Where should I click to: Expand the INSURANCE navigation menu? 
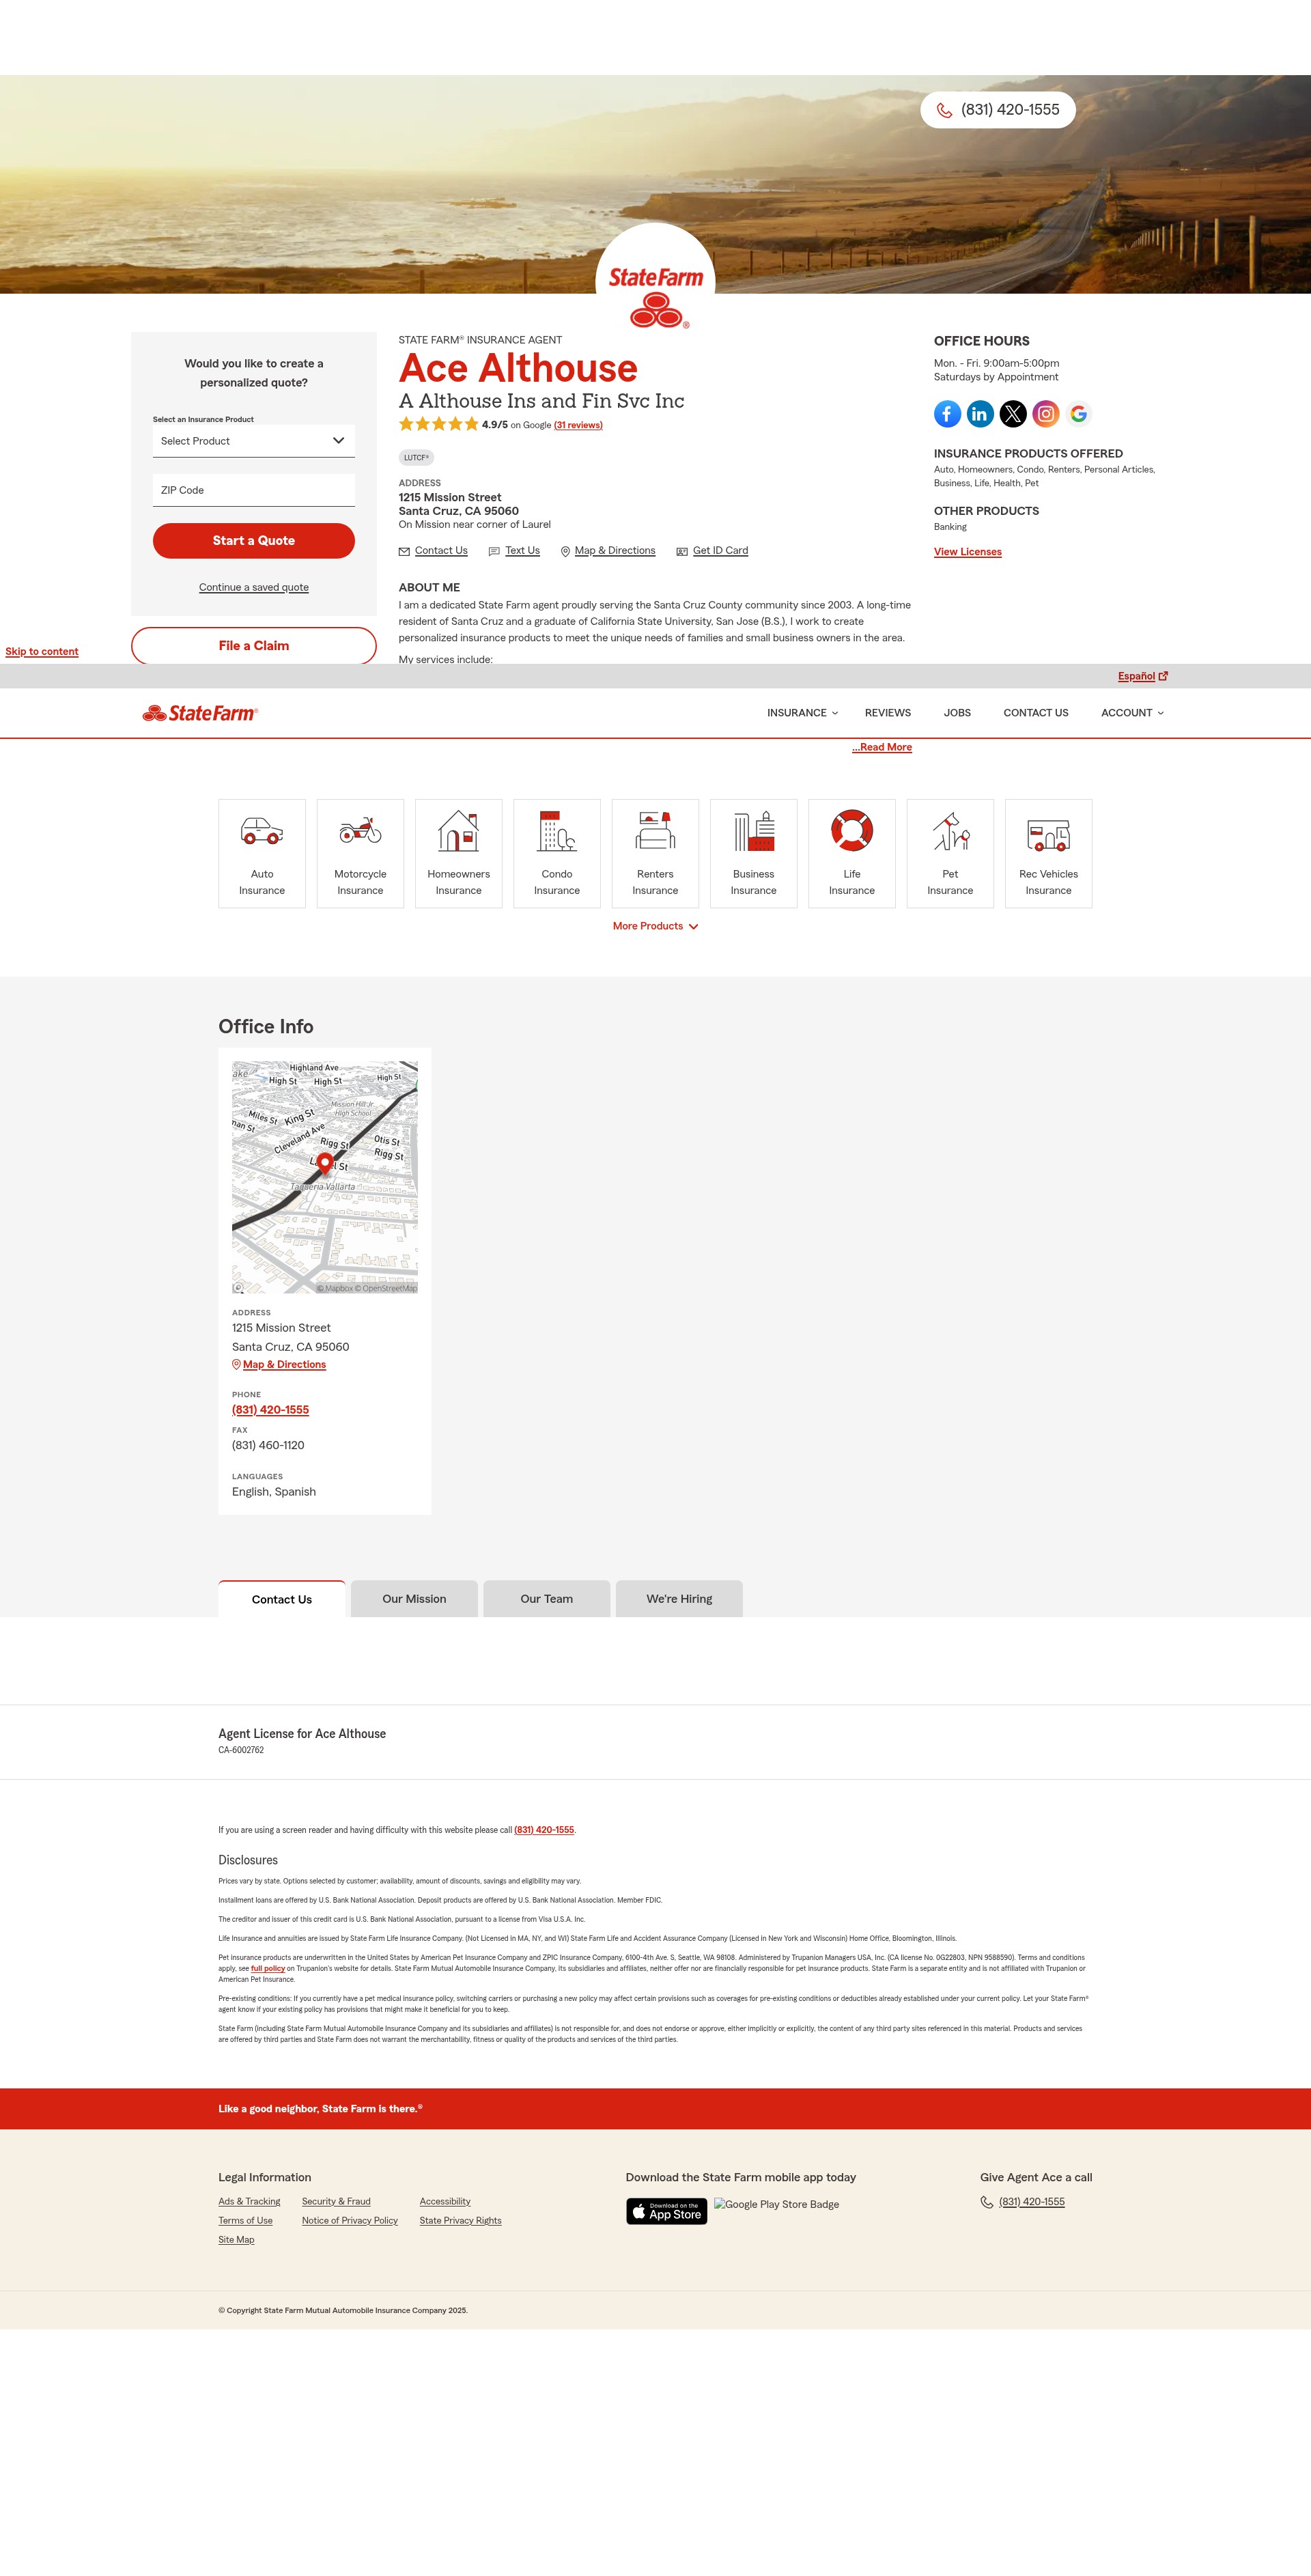802,713
